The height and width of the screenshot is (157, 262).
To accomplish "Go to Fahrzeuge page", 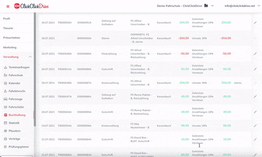I will click(x=15, y=99).
